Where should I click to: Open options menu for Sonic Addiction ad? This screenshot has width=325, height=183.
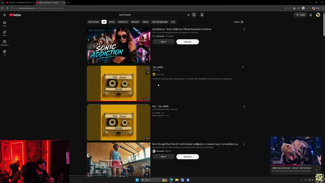click(x=244, y=29)
